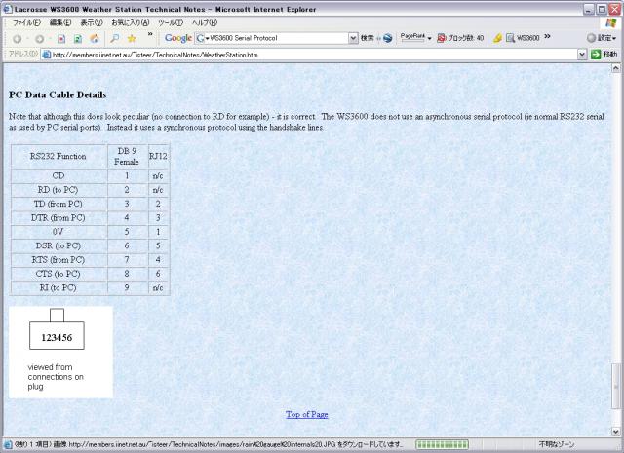624x453 pixels.
Task: Click the vertical scrollbar down arrow
Action: click(615, 432)
